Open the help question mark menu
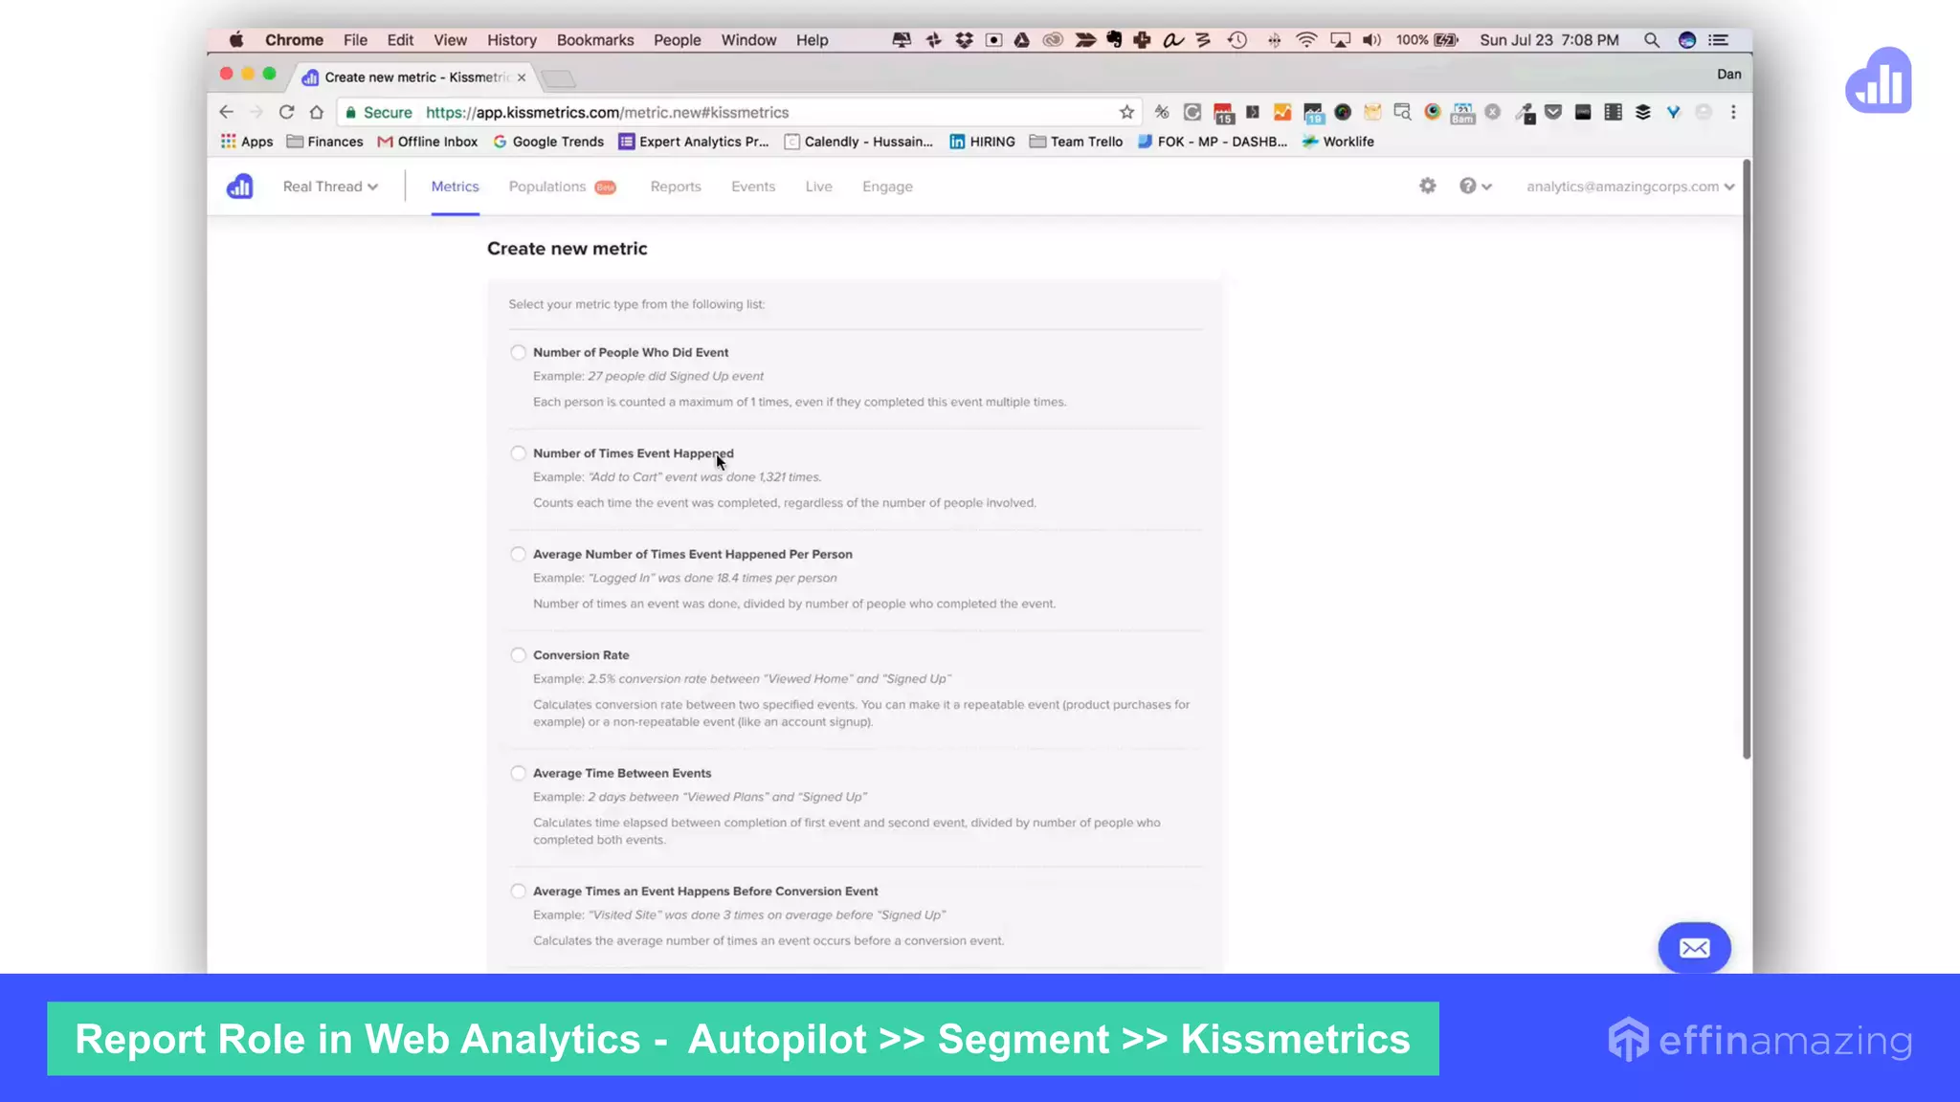This screenshot has width=1960, height=1102. pos(1475,186)
